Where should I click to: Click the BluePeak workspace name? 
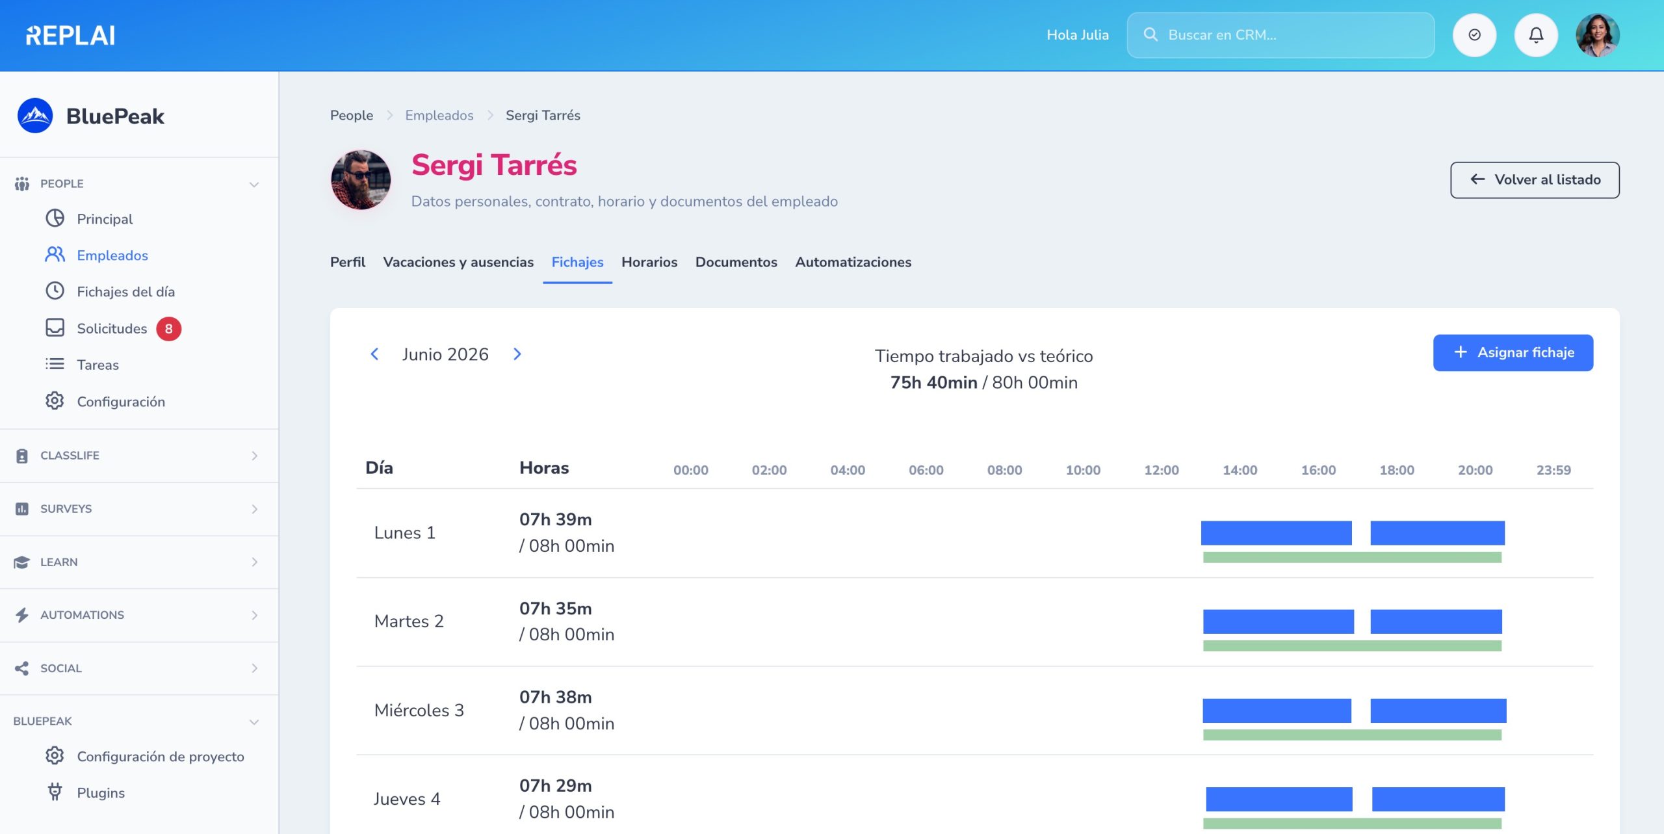pos(116,116)
